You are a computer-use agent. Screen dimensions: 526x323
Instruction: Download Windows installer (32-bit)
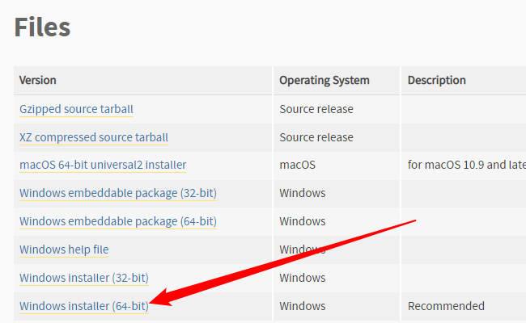(83, 278)
